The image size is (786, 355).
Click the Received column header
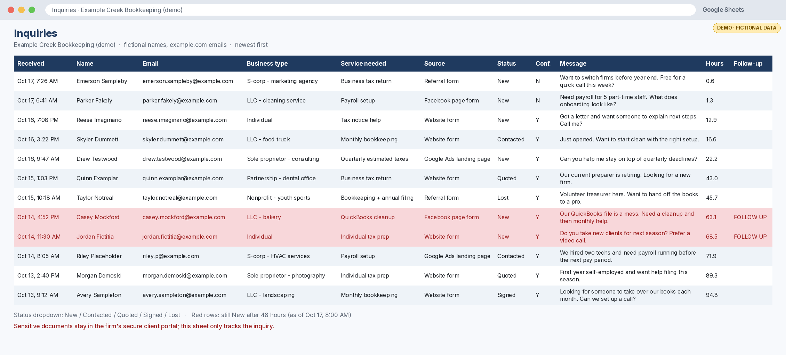[31, 64]
